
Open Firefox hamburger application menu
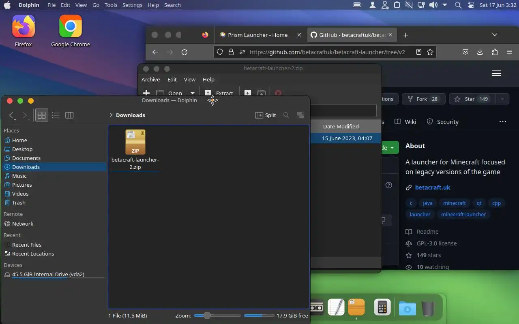coord(509,52)
